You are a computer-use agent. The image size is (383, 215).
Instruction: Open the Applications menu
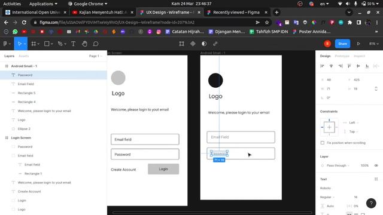pyautogui.click(x=43, y=4)
